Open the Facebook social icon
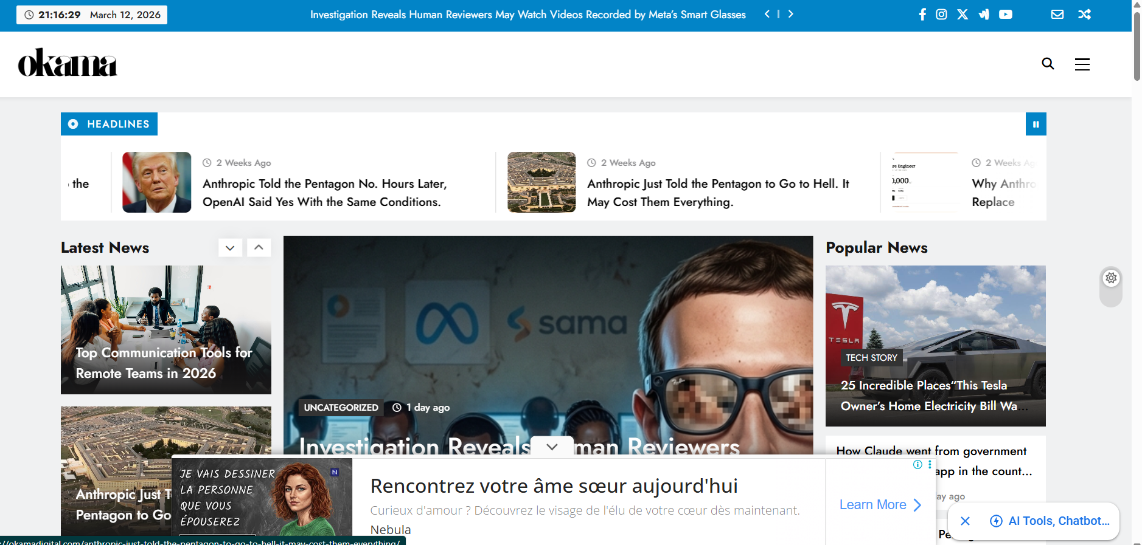The width and height of the screenshot is (1142, 545). tap(922, 15)
